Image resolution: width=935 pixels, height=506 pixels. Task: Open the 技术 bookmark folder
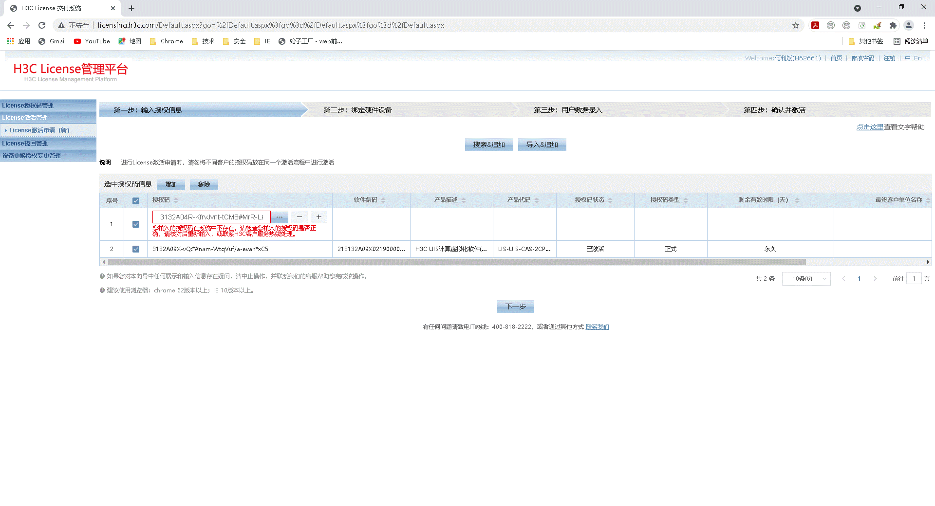click(x=203, y=41)
